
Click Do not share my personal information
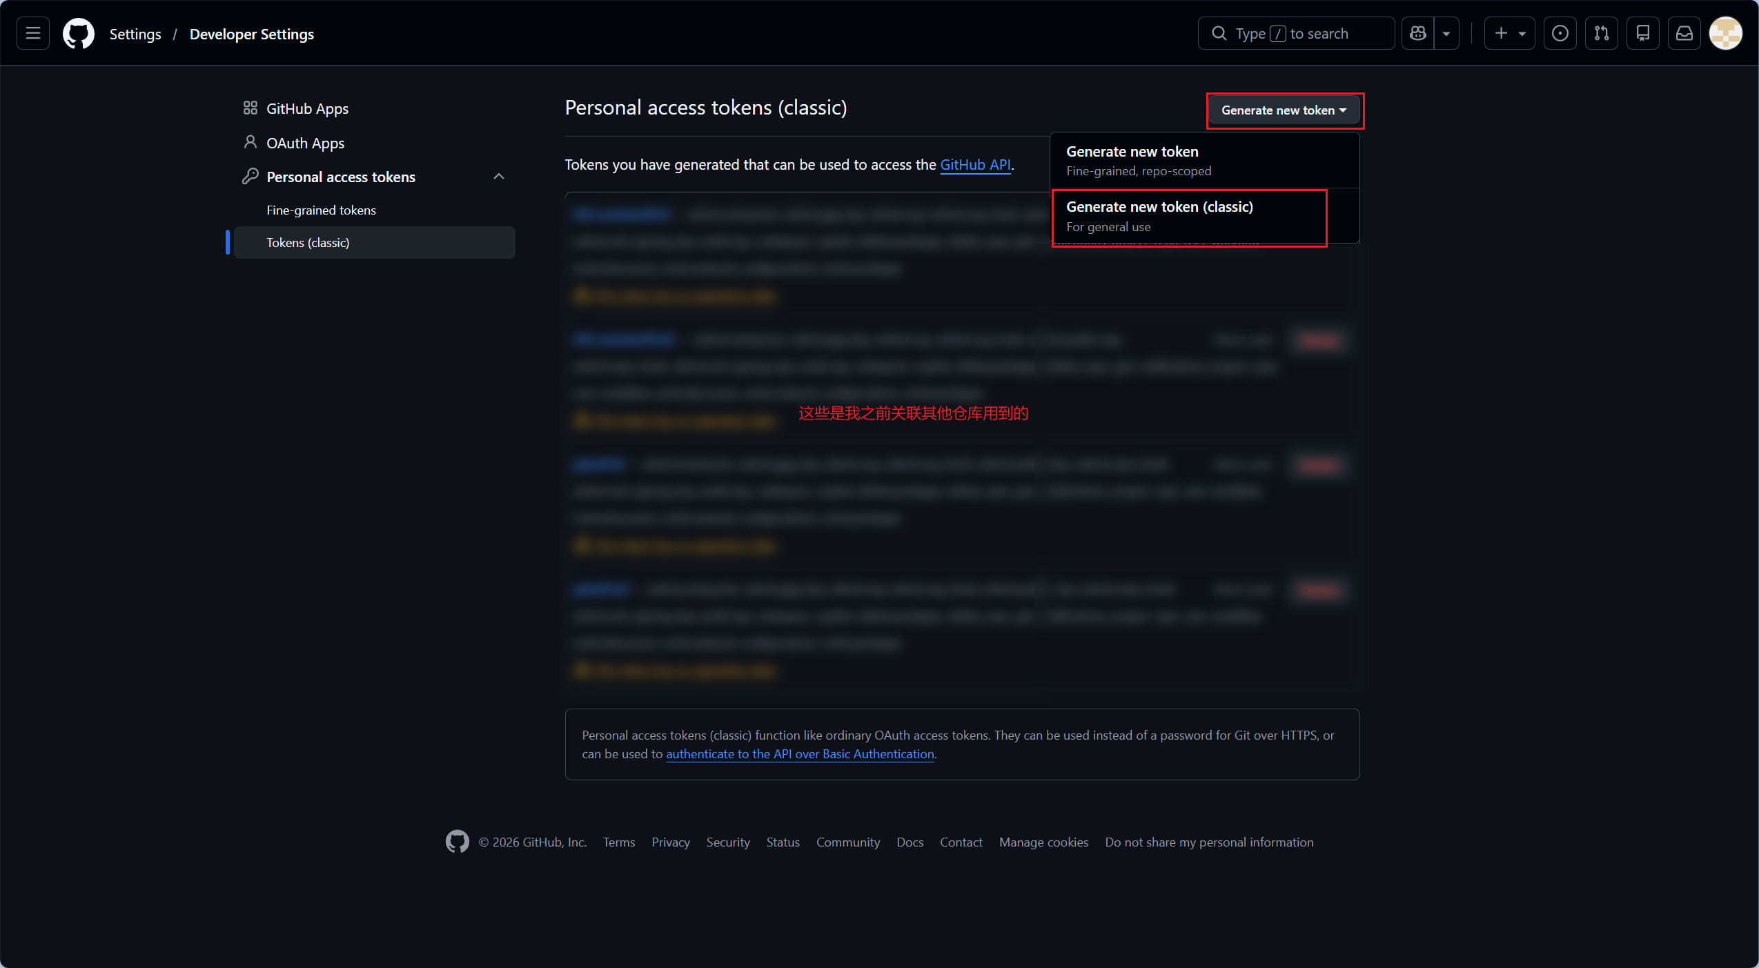(1210, 842)
